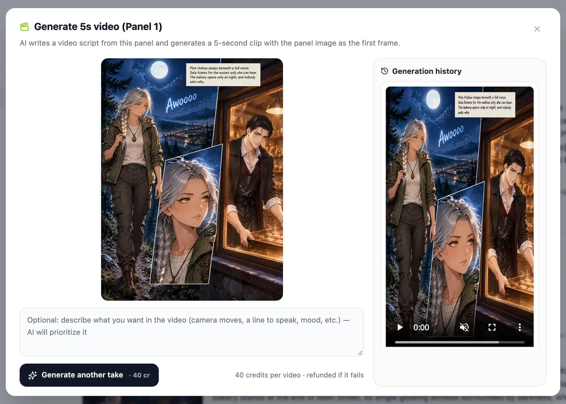Unmute the video audio
The width and height of the screenshot is (566, 404).
[464, 327]
